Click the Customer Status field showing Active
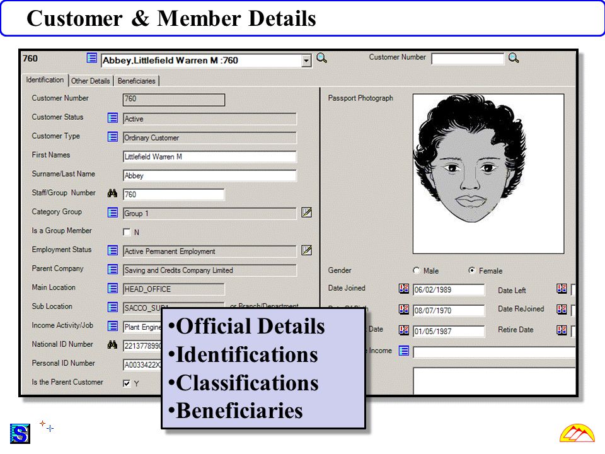Screen dimensions: 605x454 pyautogui.click(x=209, y=119)
